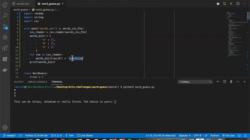Screen dimensions: 250x140
Task: Open the Manage gear menu
Action: tap(5, 128)
